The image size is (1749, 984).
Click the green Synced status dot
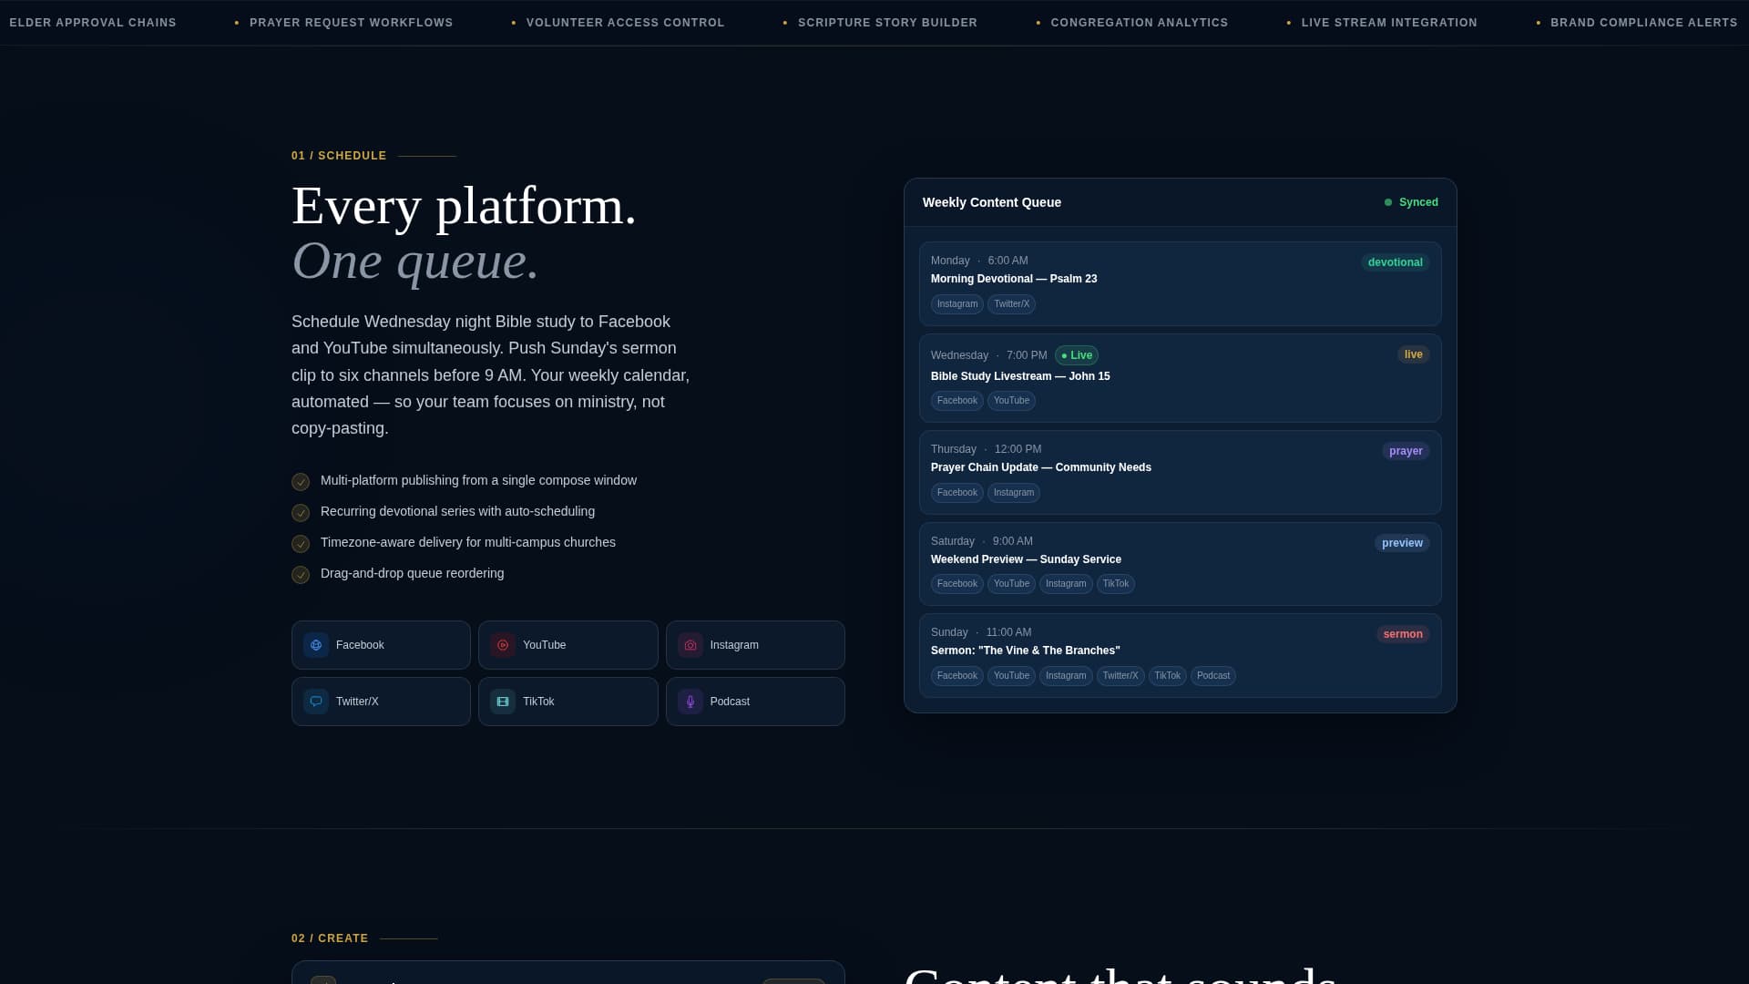tap(1388, 202)
